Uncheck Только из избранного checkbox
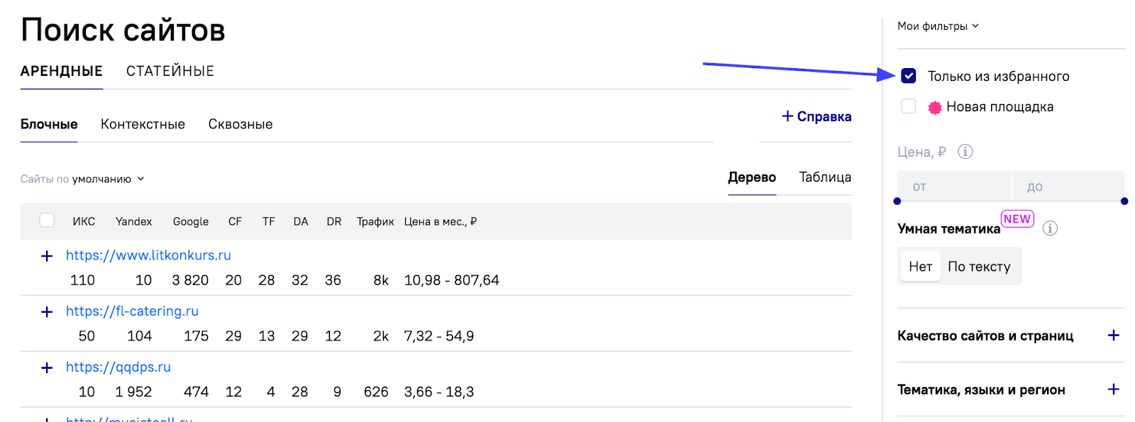The height and width of the screenshot is (422, 1135). tap(909, 76)
